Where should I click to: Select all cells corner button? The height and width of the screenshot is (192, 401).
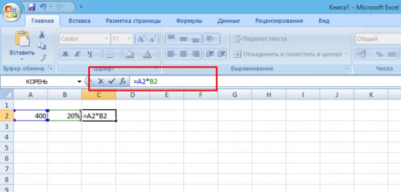pos(7,95)
